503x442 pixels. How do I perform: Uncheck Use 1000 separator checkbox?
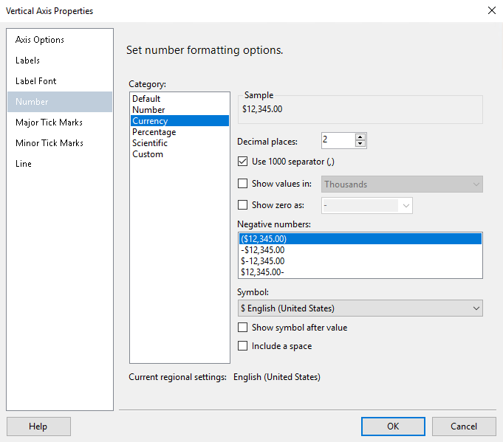[242, 162]
